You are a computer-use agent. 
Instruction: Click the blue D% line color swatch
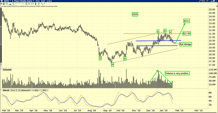click(33, 90)
